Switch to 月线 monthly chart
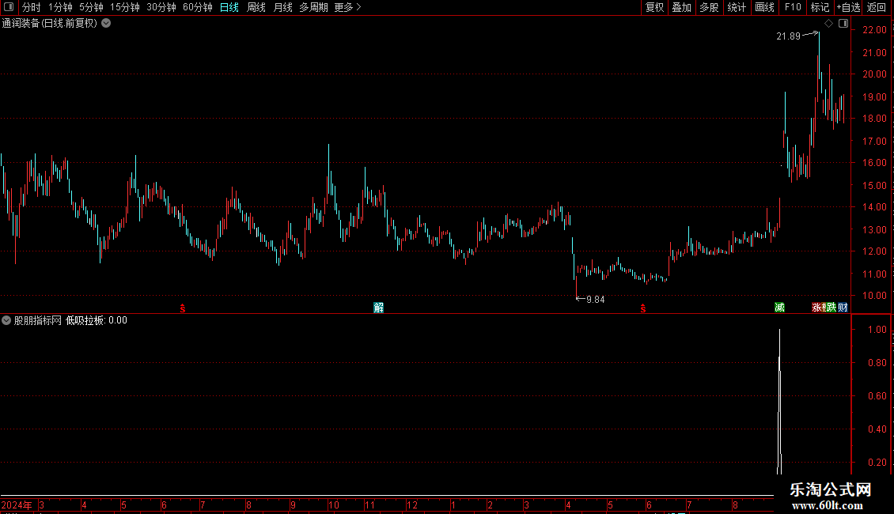Screen dimensions: 894x514 [x=282, y=7]
